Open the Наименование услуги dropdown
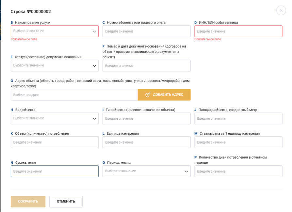Image resolution: width=292 pixels, height=212 pixels. pyautogui.click(x=55, y=31)
